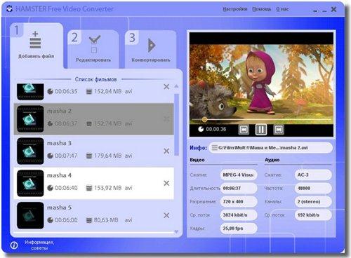The width and height of the screenshot is (351, 258).
Task: Go to step 3 Конвертировать tab
Action: [x=151, y=49]
